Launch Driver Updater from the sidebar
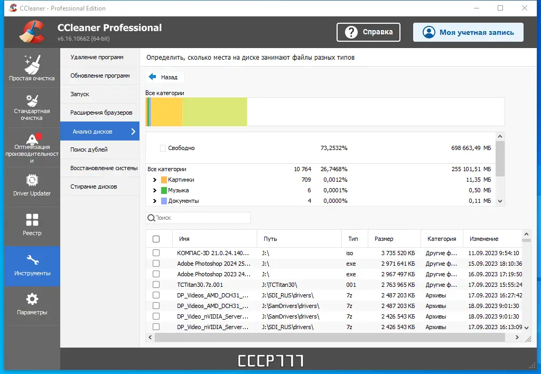This screenshot has height=374, width=541. tap(32, 186)
